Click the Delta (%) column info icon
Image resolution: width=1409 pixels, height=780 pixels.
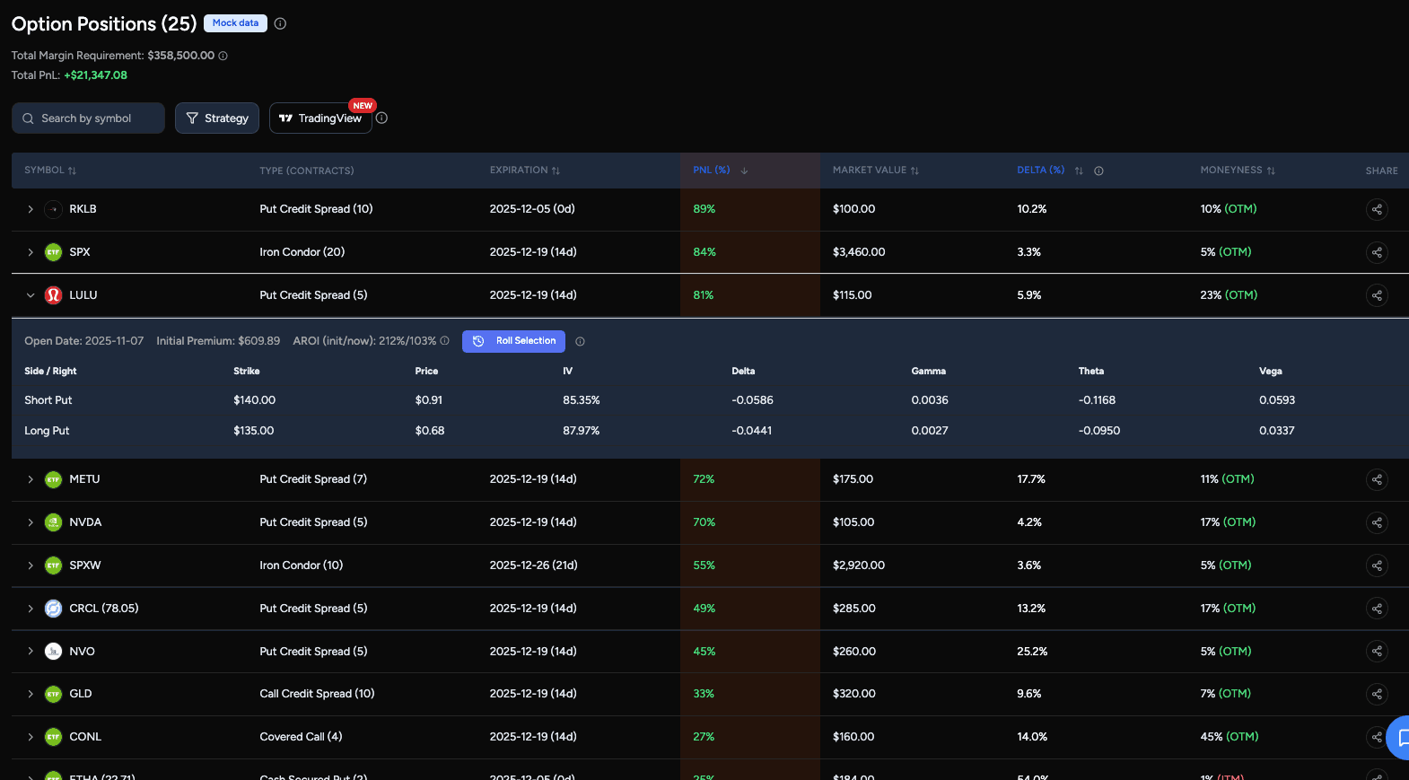[1098, 171]
